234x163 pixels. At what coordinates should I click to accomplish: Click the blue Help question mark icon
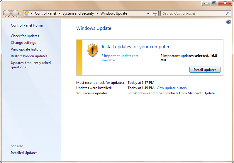pos(229,22)
